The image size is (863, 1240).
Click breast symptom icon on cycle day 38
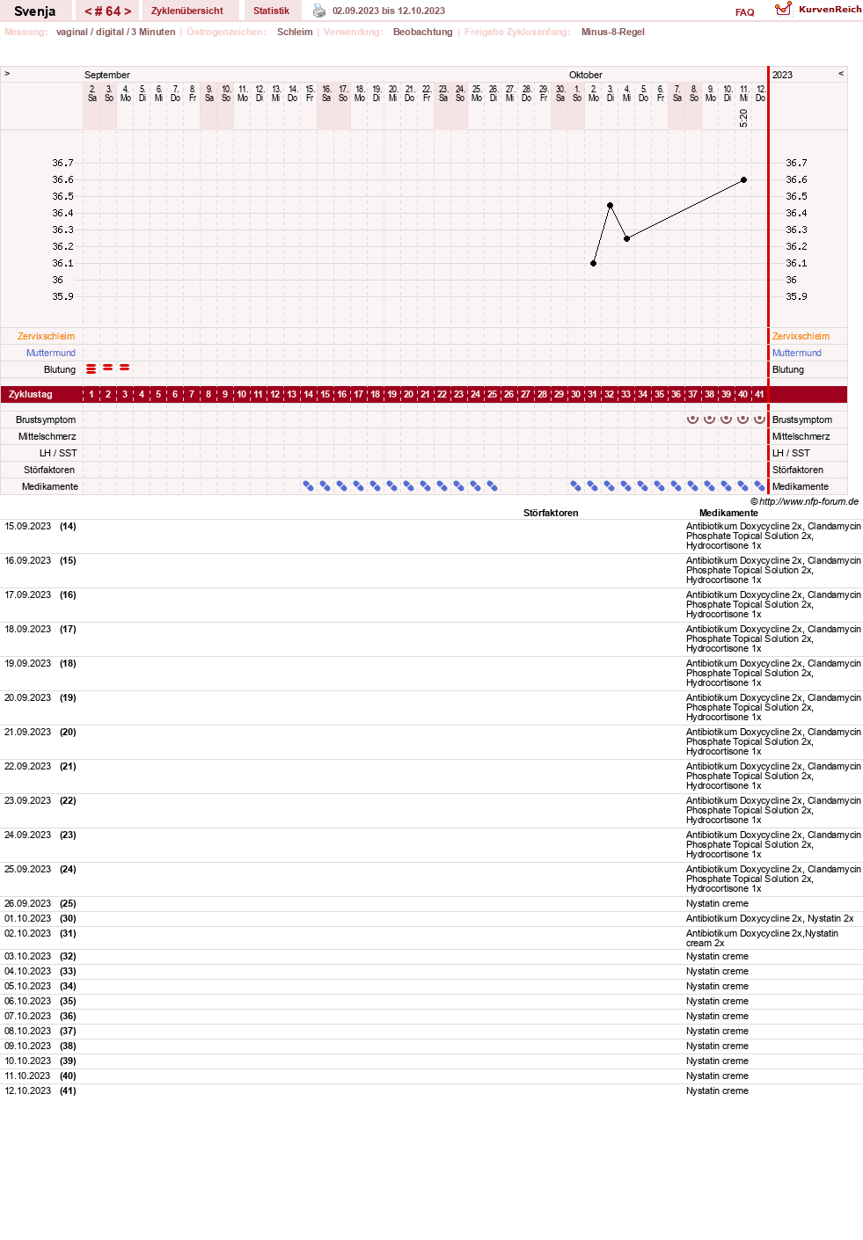pyautogui.click(x=710, y=419)
